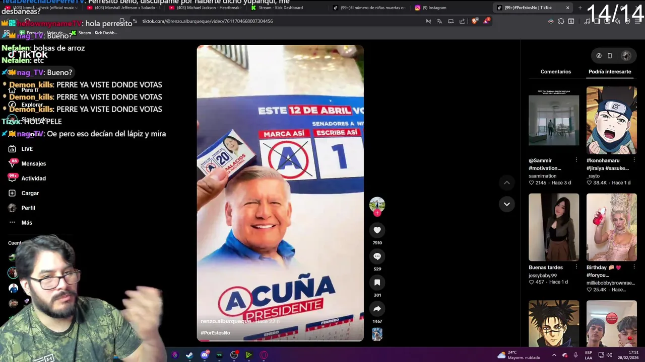Open the video comments bubble icon

pyautogui.click(x=377, y=256)
